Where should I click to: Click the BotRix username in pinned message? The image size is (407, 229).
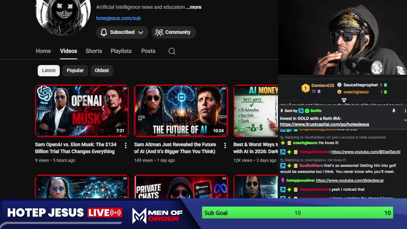[x=316, y=111]
